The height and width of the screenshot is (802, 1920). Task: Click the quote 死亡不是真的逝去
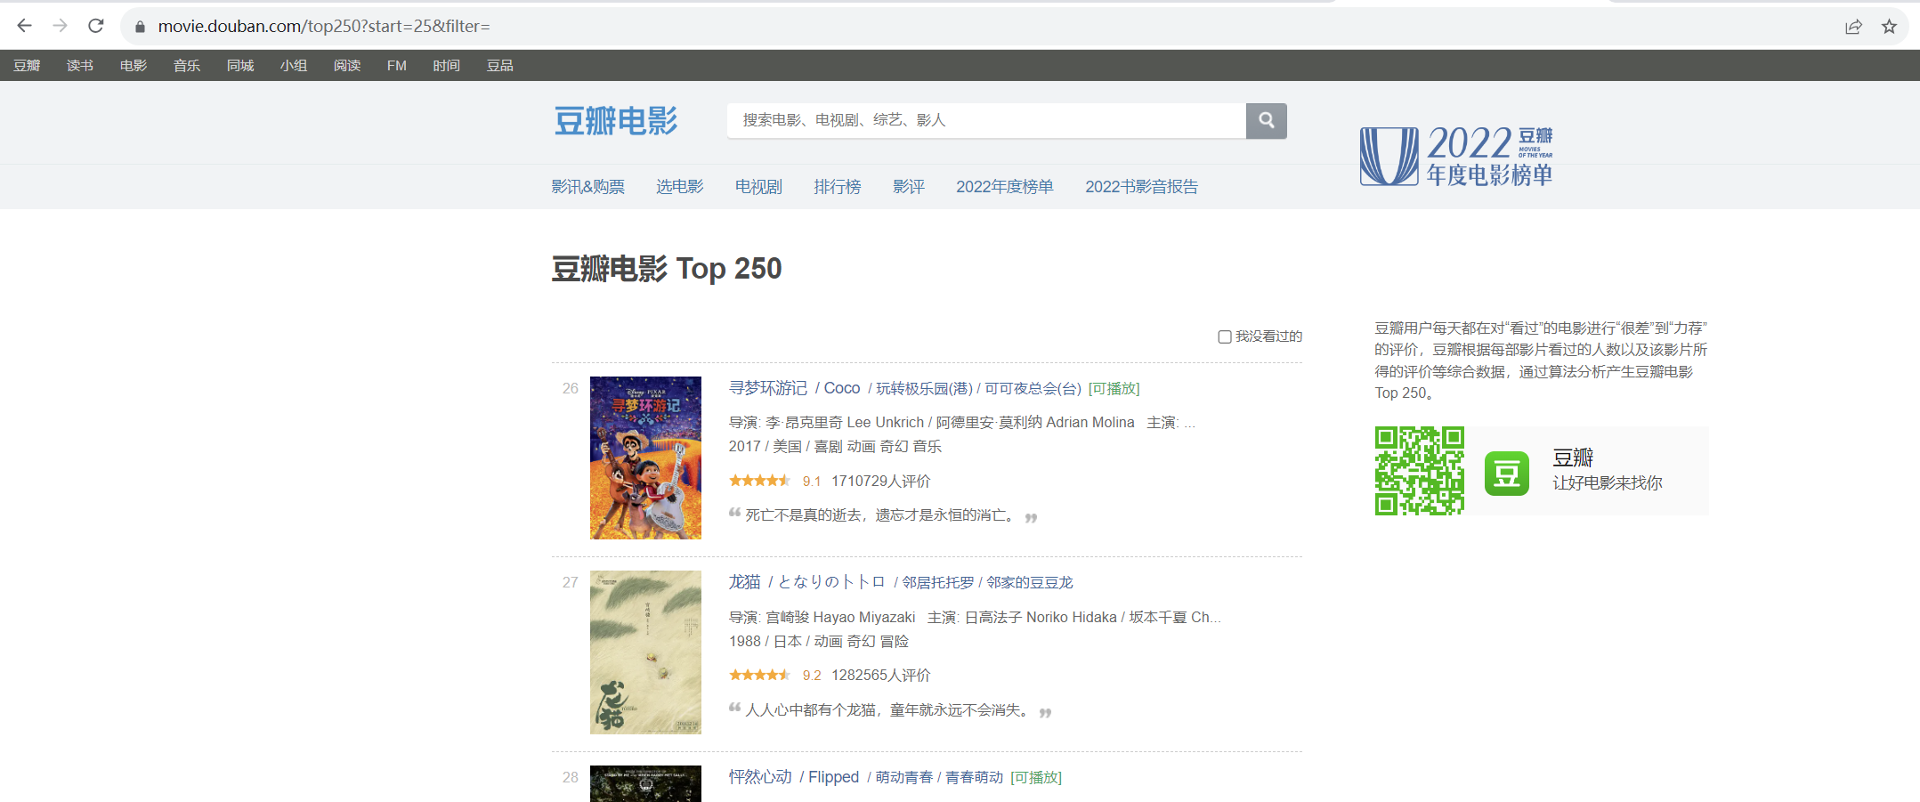(882, 515)
